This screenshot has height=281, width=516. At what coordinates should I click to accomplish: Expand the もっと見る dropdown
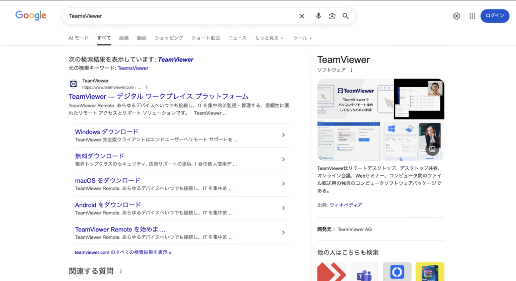click(x=269, y=38)
